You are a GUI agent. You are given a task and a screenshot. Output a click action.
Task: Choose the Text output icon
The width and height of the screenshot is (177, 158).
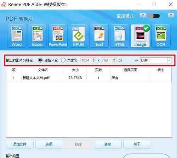[99, 36]
